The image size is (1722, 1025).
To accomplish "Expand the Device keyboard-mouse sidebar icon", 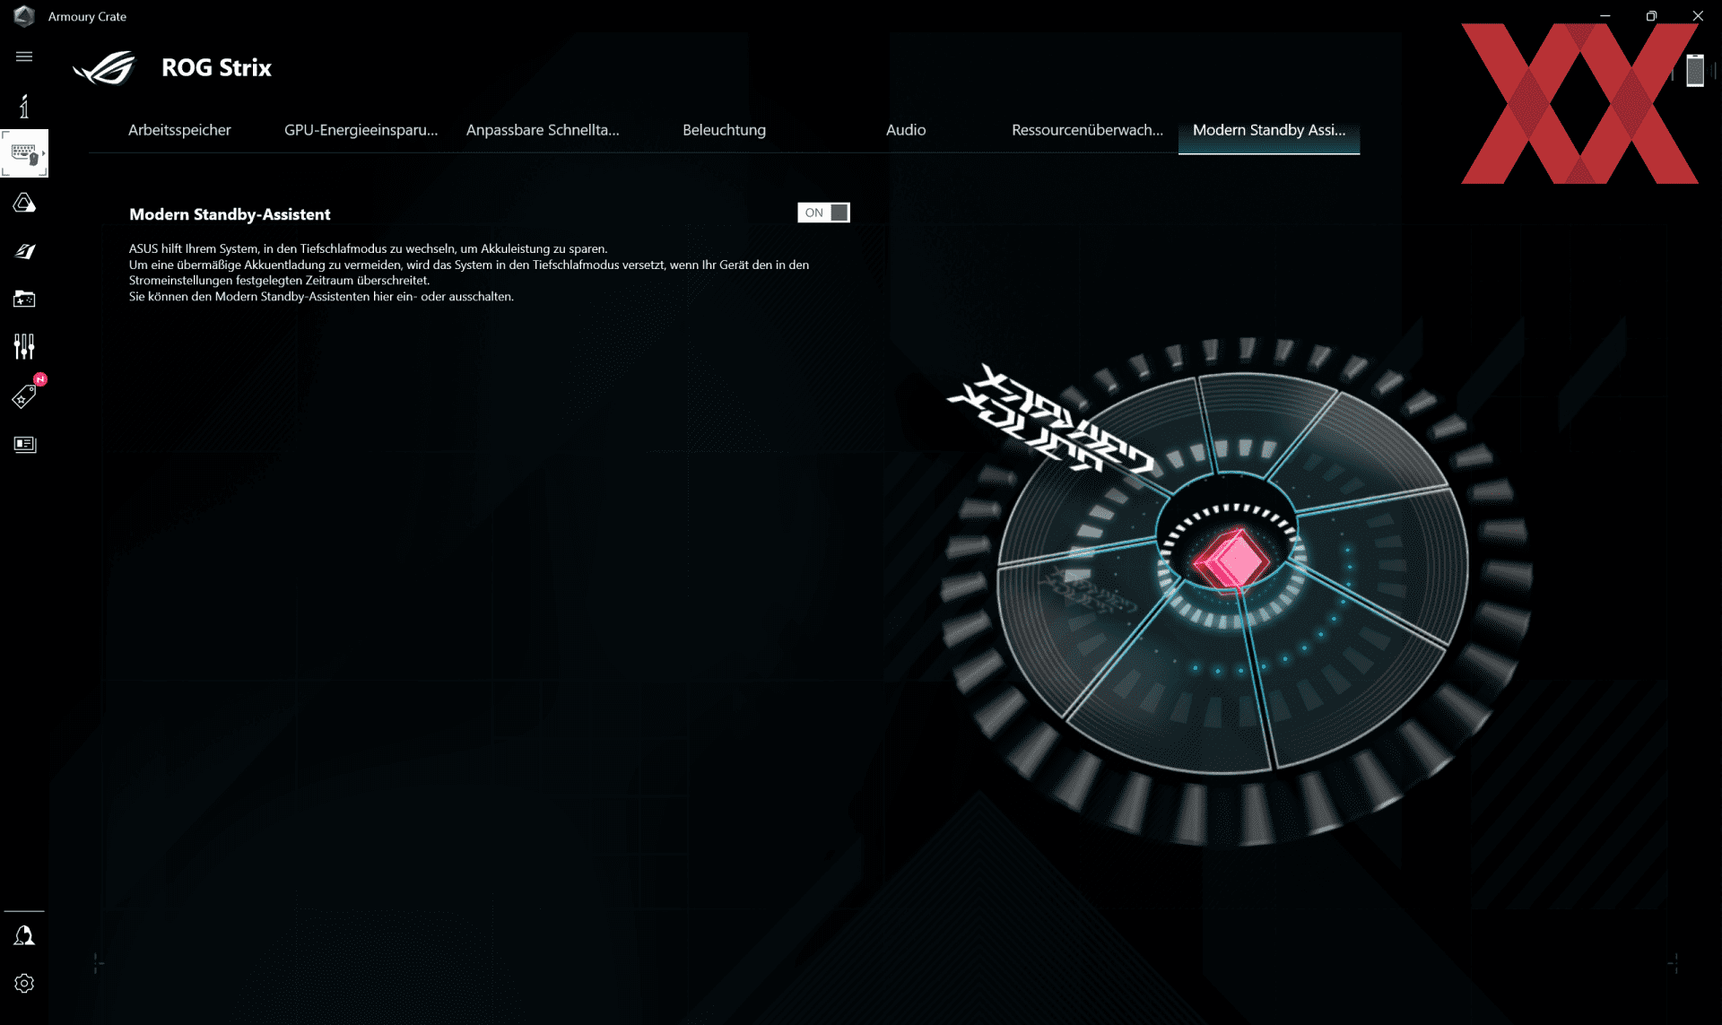I will (x=24, y=154).
